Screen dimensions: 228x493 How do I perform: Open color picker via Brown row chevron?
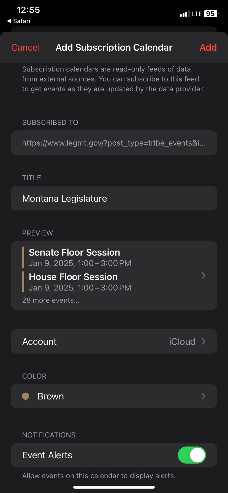pos(203,396)
